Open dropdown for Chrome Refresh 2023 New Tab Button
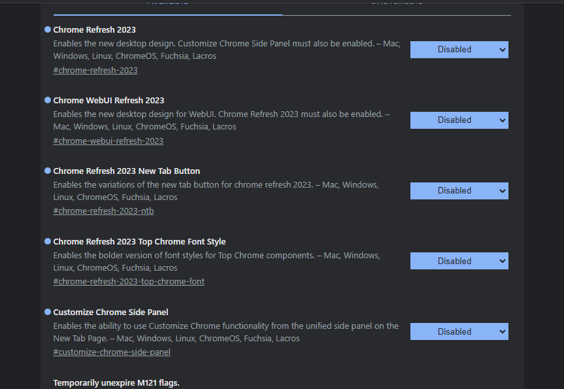The image size is (564, 389). click(x=459, y=190)
